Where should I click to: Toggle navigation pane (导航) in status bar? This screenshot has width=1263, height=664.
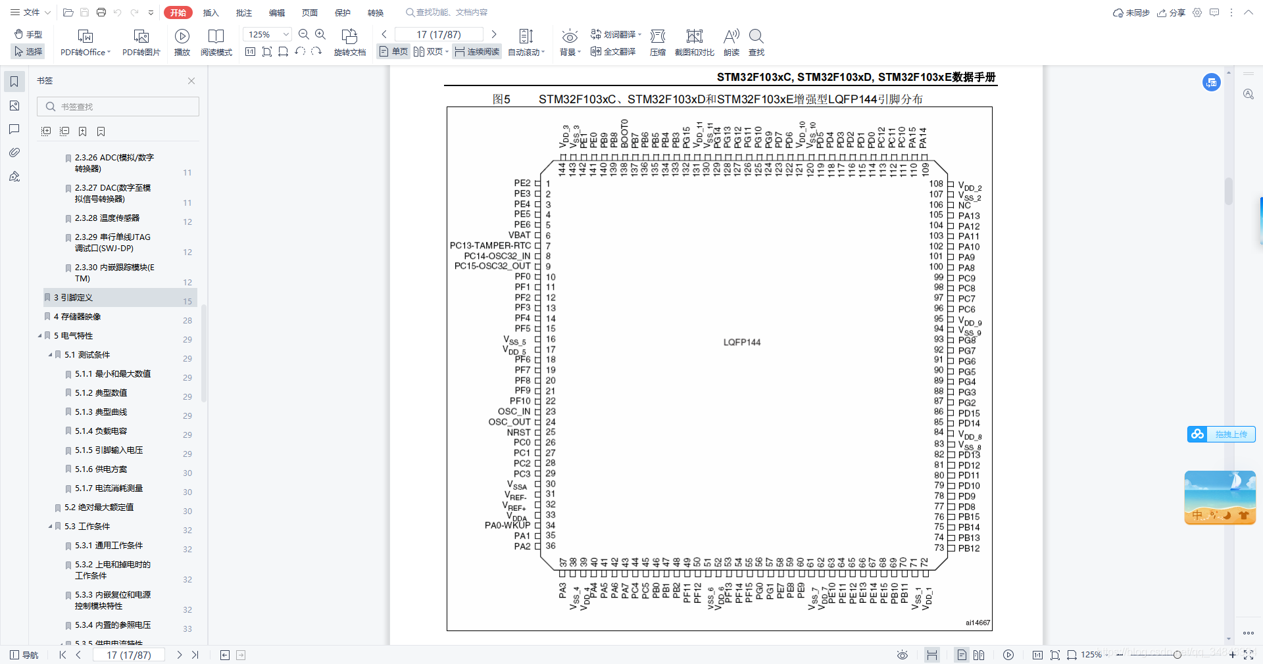click(25, 655)
